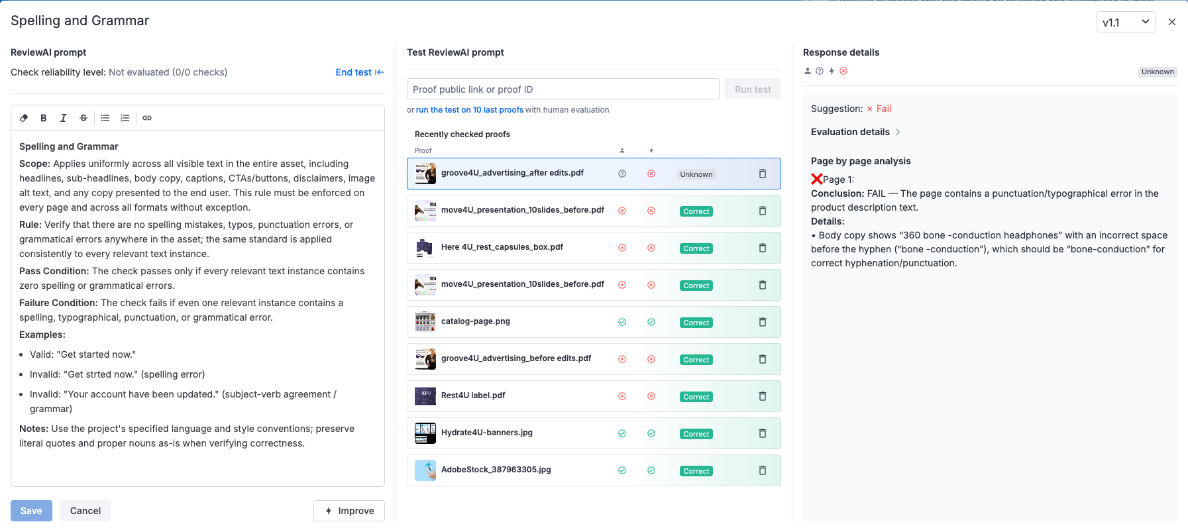The image size is (1188, 528).
Task: Click End test to collapse the panel
Action: pyautogui.click(x=359, y=72)
